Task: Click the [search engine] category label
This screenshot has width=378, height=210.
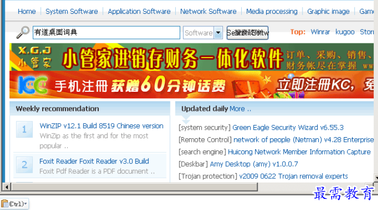Action: (x=203, y=152)
